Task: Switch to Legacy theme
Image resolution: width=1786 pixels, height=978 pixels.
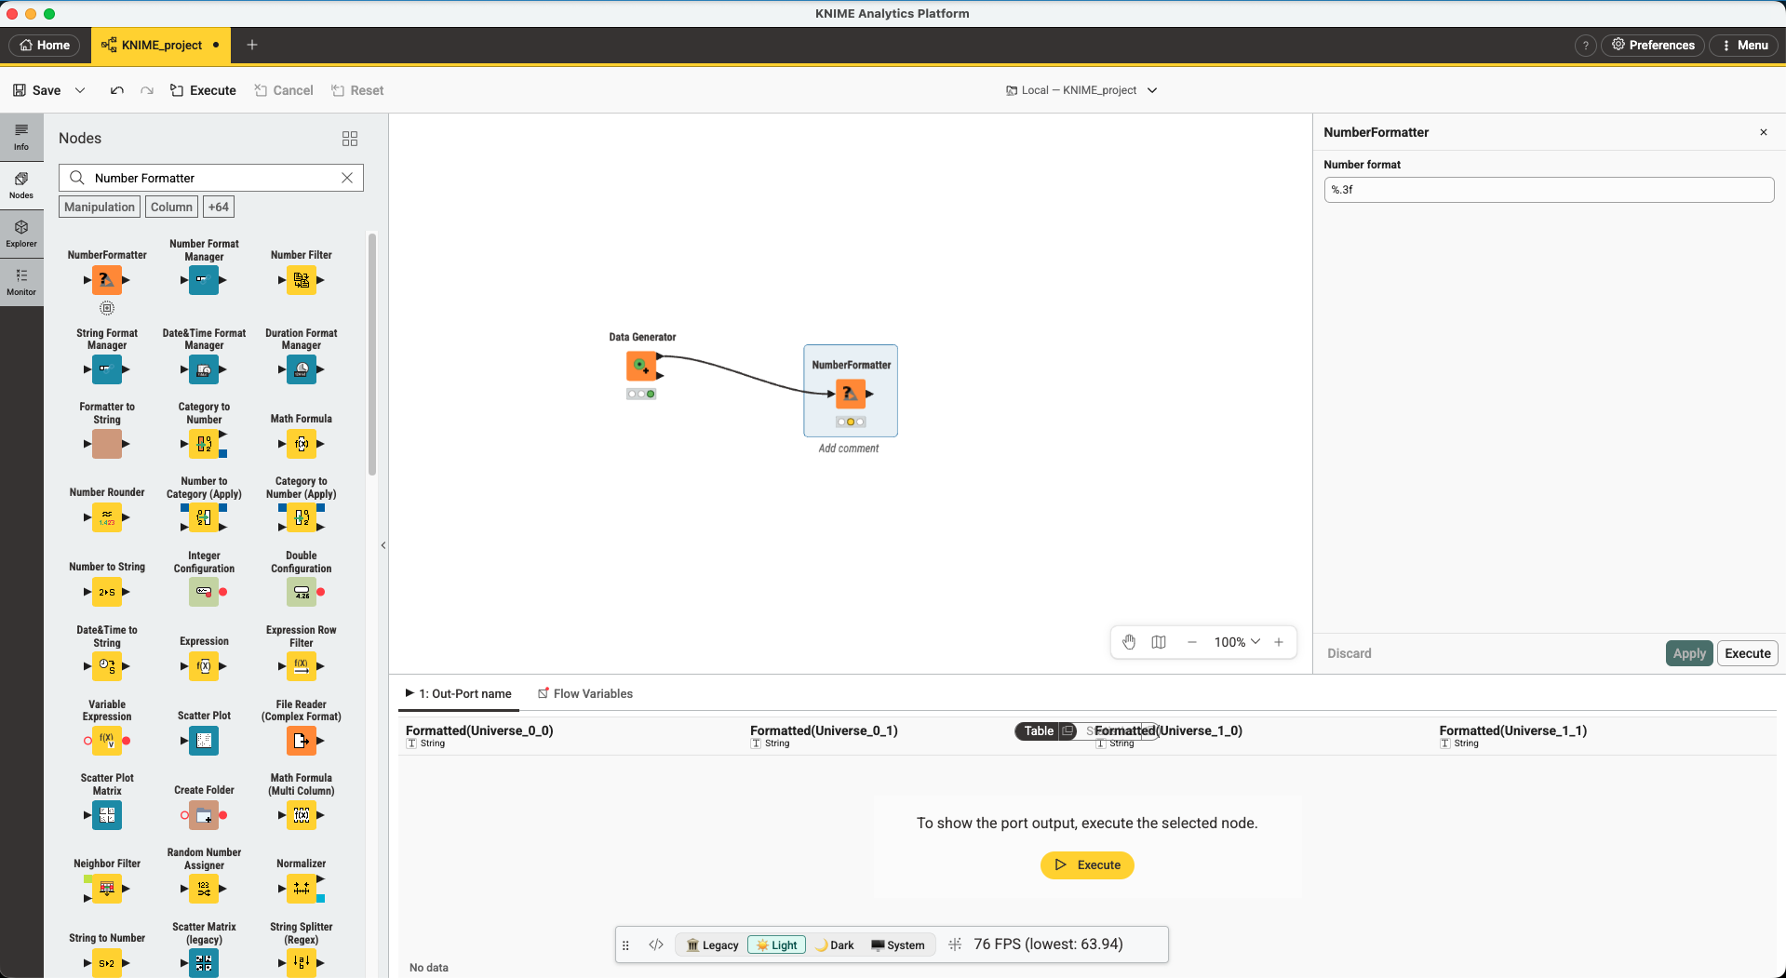Action: click(713, 945)
